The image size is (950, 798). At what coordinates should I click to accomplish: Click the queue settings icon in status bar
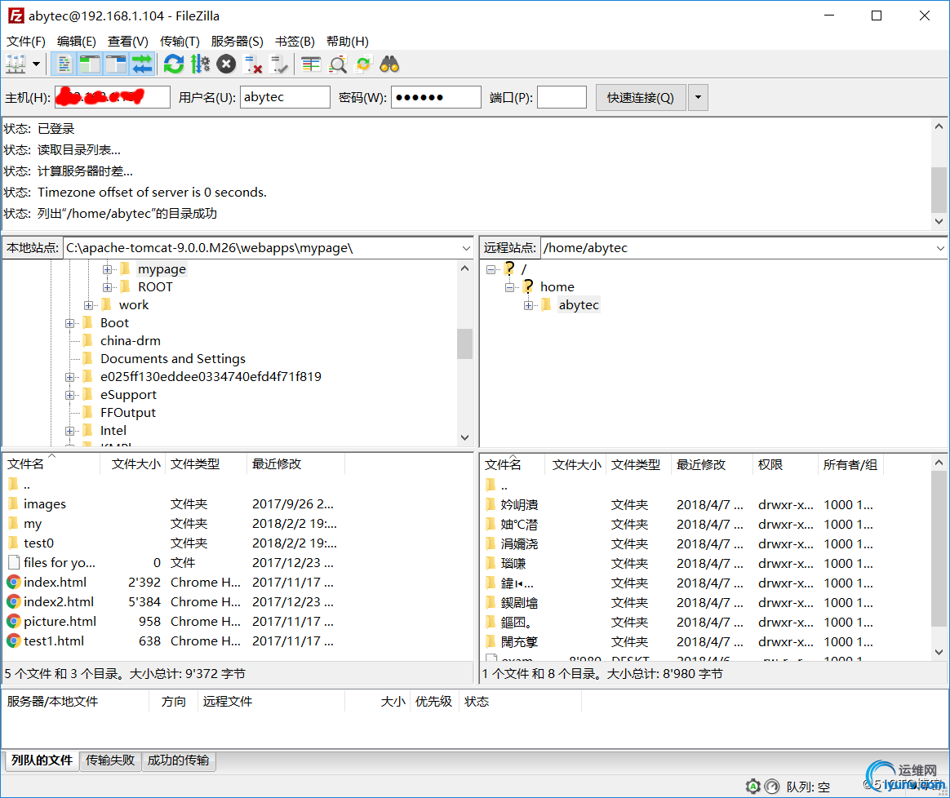pos(753,787)
